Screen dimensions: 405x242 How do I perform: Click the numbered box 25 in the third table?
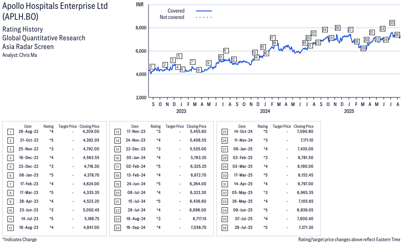pyautogui.click(x=224, y=132)
